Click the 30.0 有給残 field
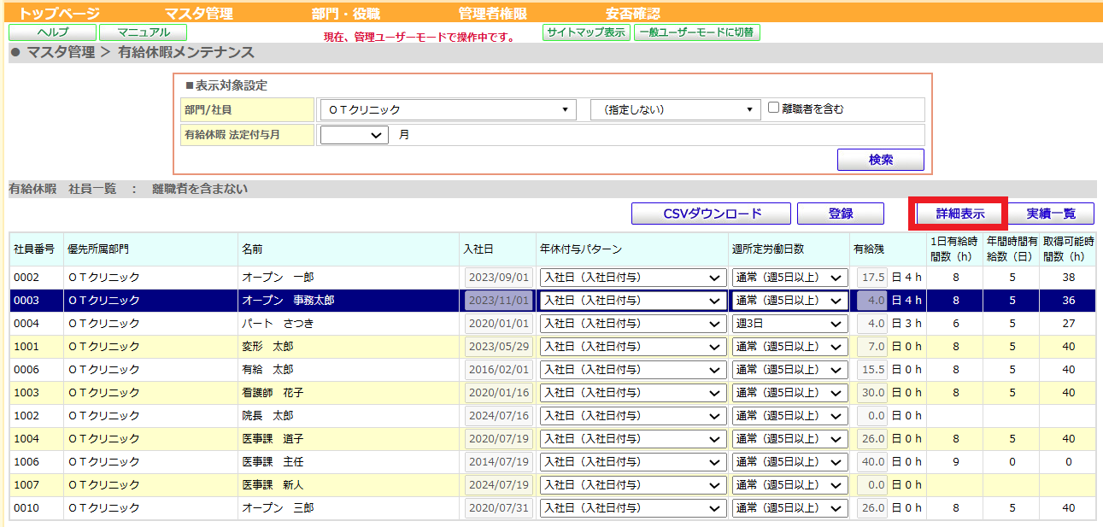Screen dimensions: 1103x527 (x=871, y=393)
